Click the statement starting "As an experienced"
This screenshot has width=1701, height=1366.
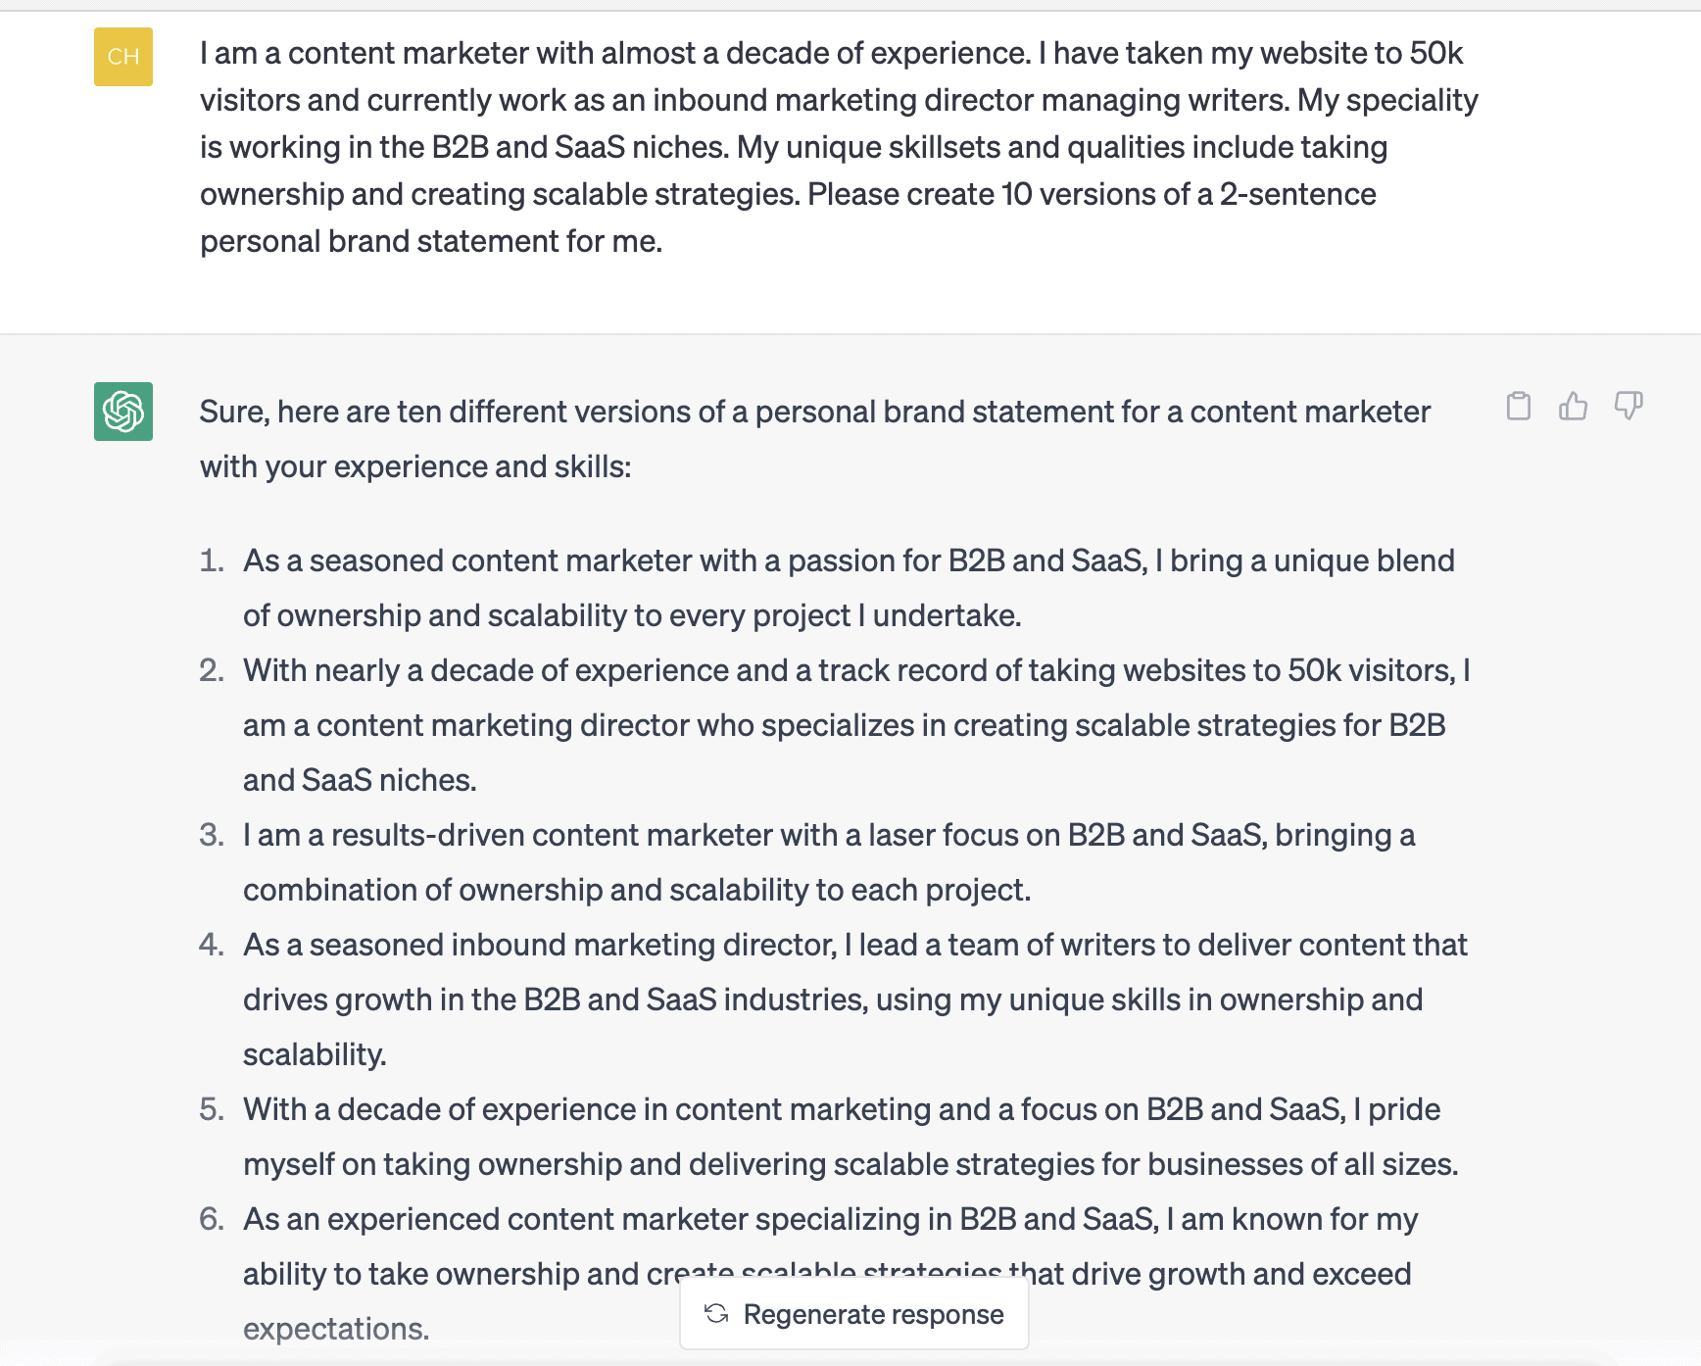pyautogui.click(x=830, y=1220)
